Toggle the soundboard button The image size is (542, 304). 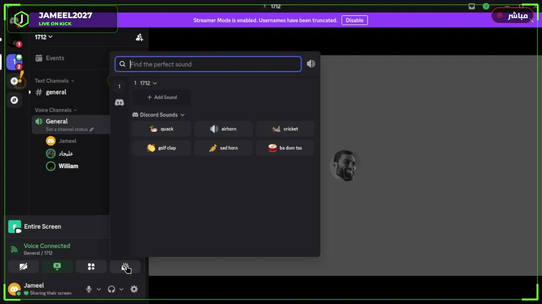pyautogui.click(x=125, y=267)
